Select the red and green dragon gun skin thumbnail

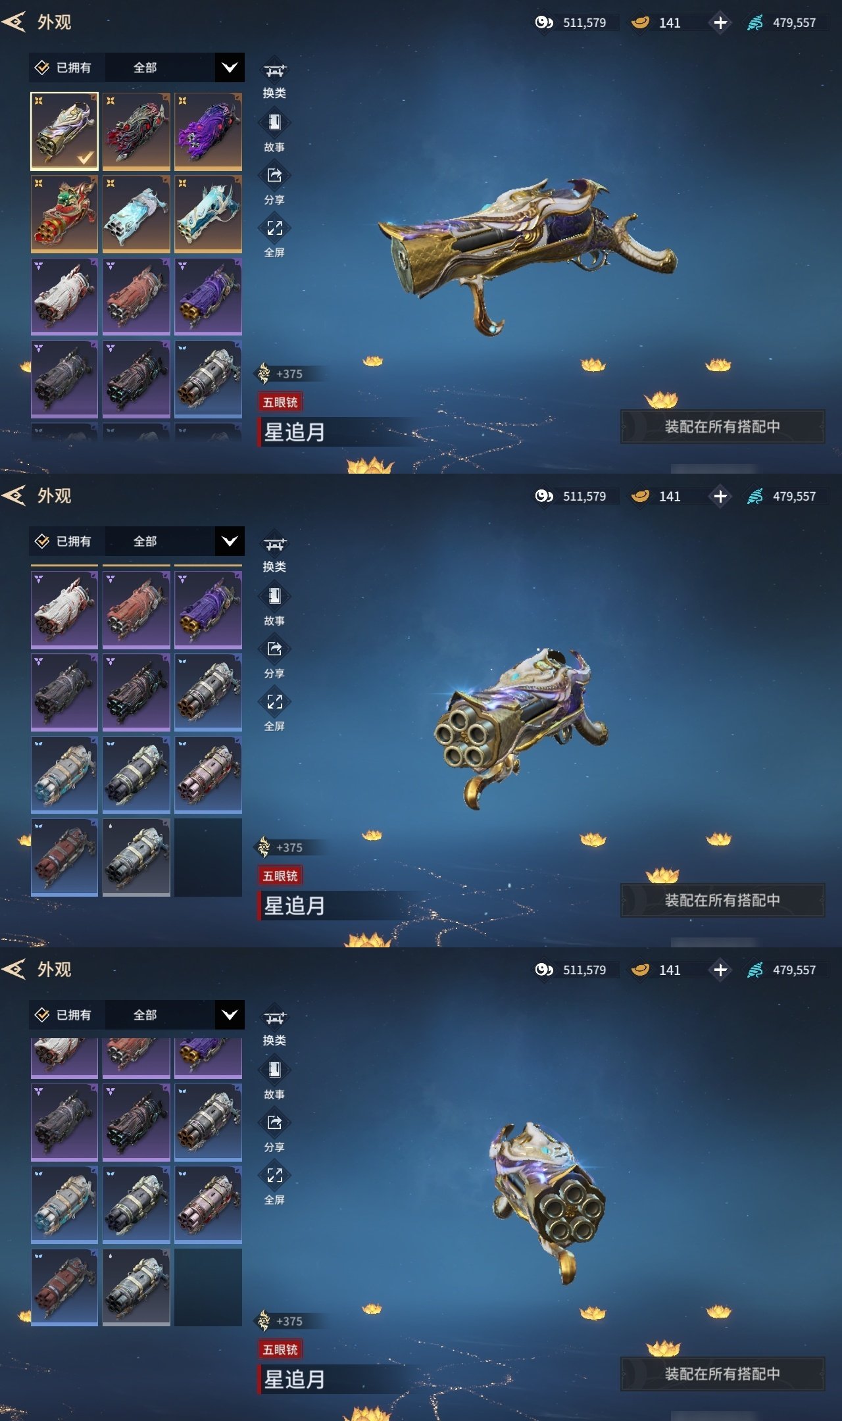tap(64, 214)
